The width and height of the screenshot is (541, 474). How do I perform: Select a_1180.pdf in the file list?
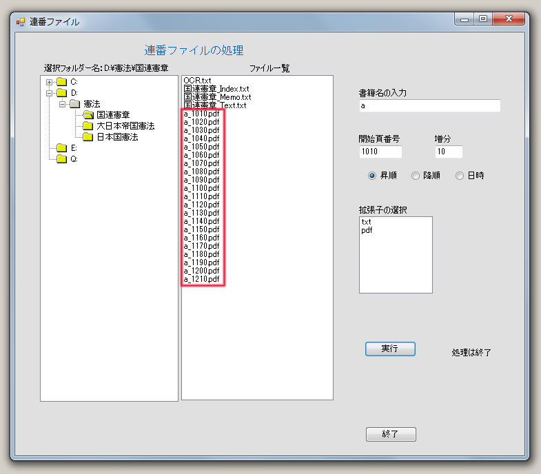click(201, 254)
